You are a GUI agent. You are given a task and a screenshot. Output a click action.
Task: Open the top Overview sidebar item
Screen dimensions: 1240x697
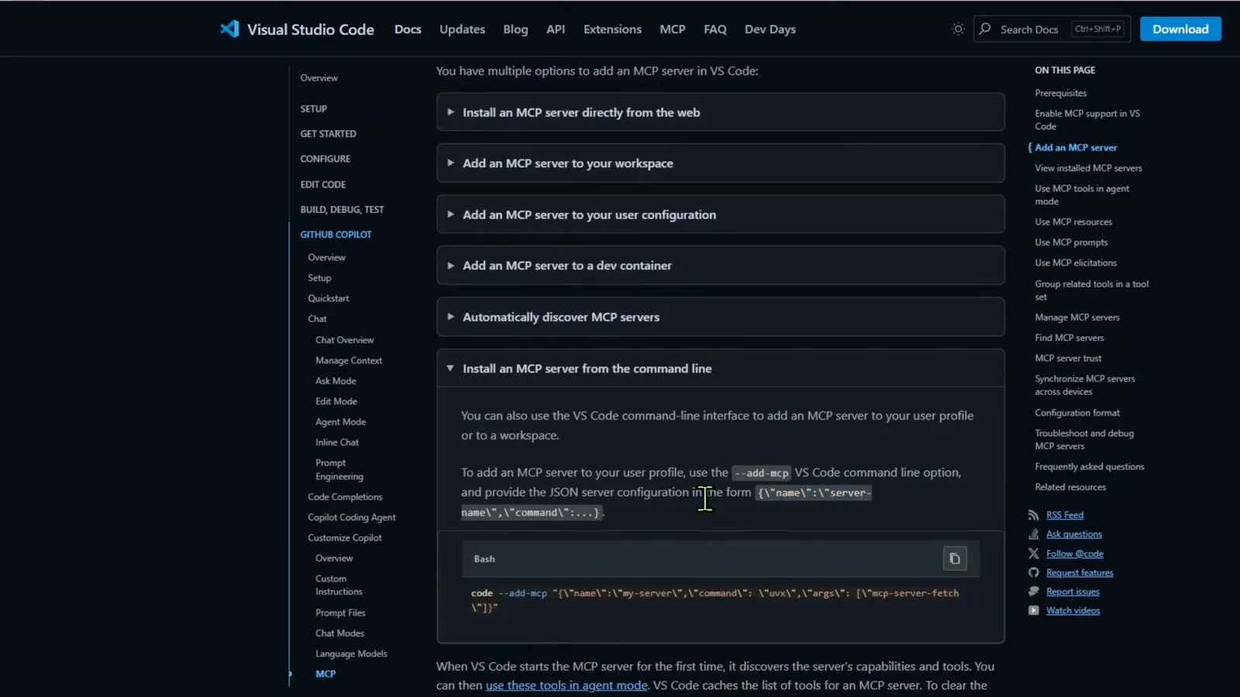pos(319,78)
